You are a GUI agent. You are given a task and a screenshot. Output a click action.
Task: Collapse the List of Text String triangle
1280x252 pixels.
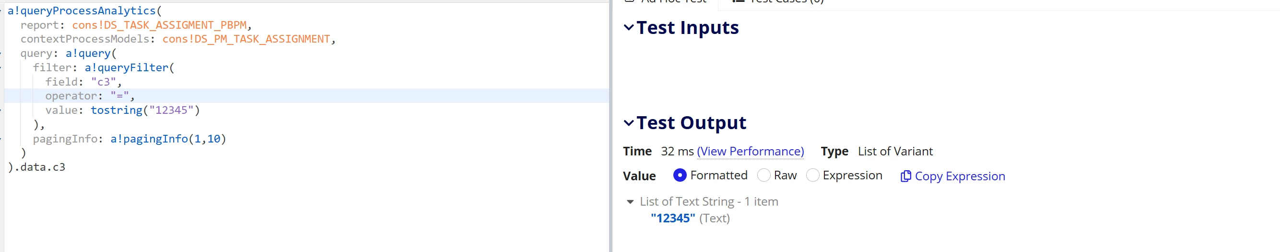[x=630, y=202]
